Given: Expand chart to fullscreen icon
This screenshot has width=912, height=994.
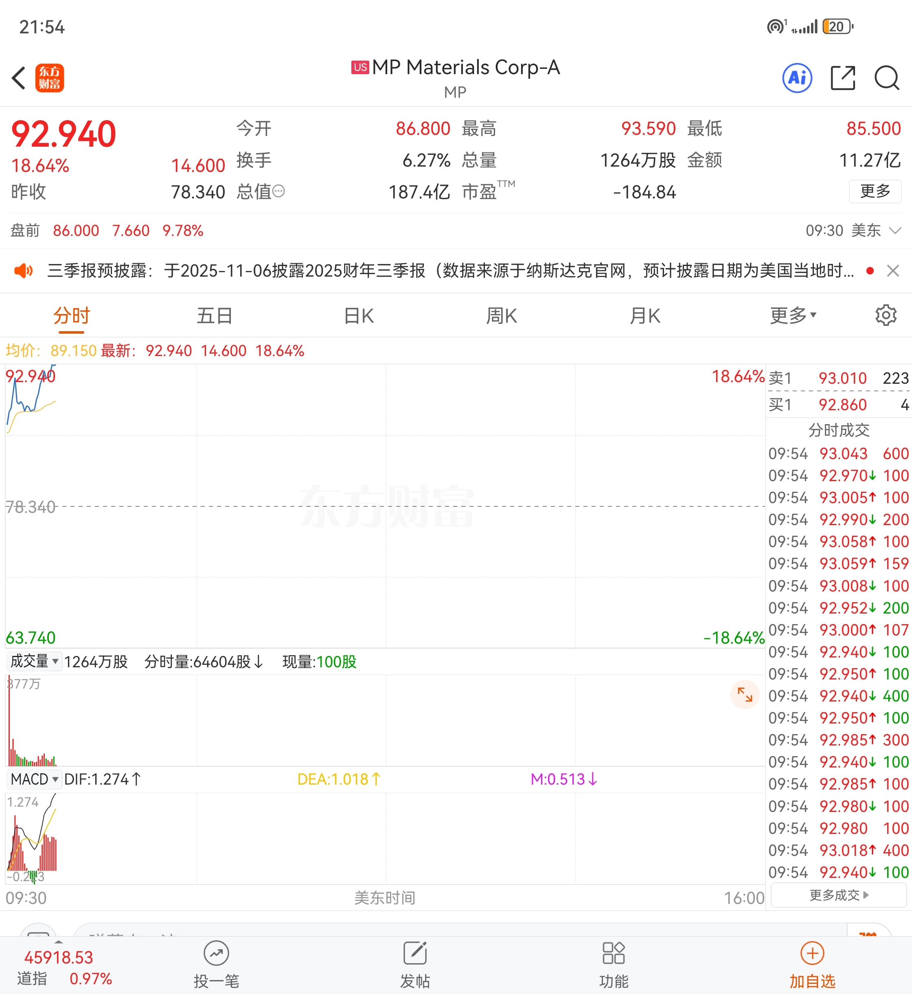Looking at the screenshot, I should coord(744,695).
